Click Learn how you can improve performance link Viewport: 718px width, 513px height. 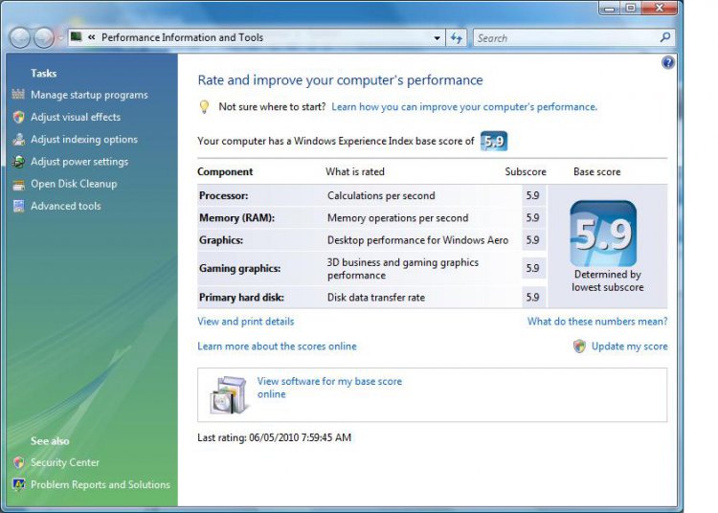click(x=464, y=107)
